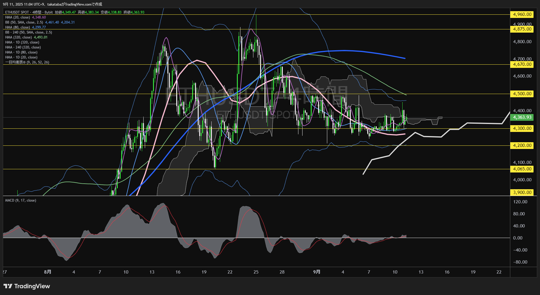Click the −80.00 MACD axis value
The image size is (540, 295).
[520, 262]
